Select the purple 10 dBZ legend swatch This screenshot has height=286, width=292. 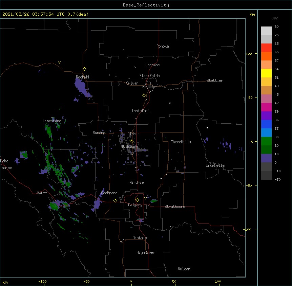coord(266,158)
